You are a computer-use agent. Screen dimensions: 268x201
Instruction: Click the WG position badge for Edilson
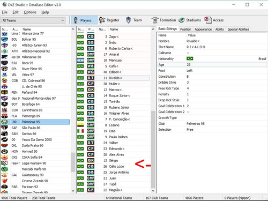[x=91, y=72]
